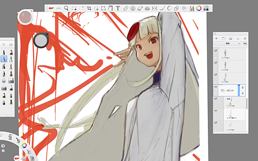This screenshot has width=258, height=161.
Task: Toggle lock transparency beside blend mode
Action: 245,44
